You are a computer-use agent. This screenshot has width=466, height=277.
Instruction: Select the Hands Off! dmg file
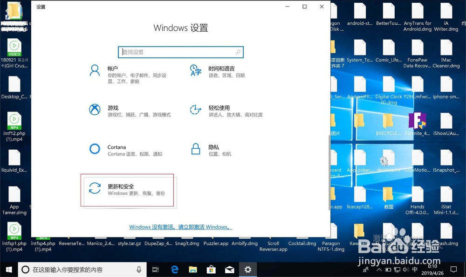point(417,200)
